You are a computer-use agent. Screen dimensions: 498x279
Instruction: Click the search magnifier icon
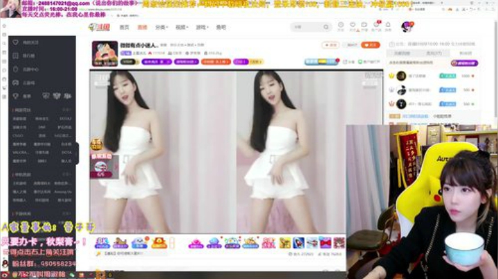tap(326, 27)
